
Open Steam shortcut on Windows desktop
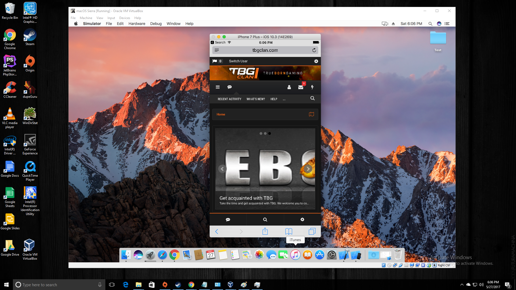point(30,37)
